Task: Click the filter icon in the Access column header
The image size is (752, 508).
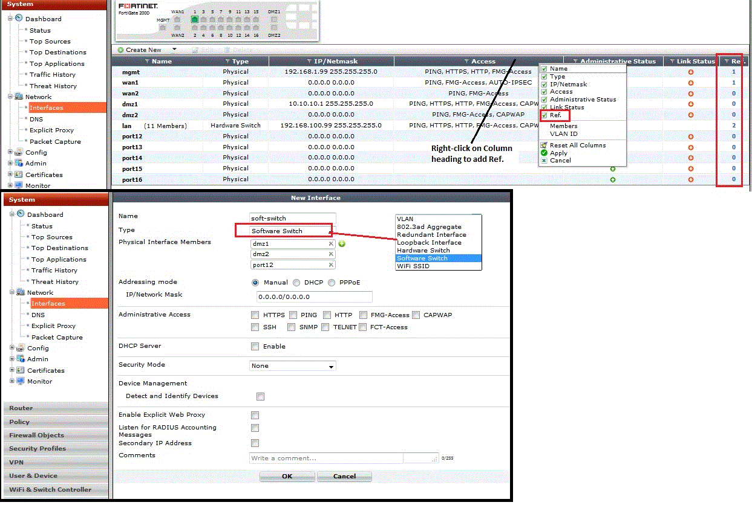Action: pos(466,61)
